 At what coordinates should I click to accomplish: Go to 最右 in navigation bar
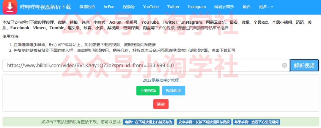246,7
